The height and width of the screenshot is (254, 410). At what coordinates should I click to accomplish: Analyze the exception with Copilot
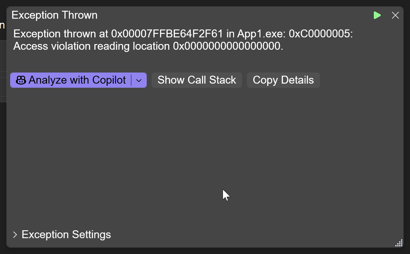[71, 80]
